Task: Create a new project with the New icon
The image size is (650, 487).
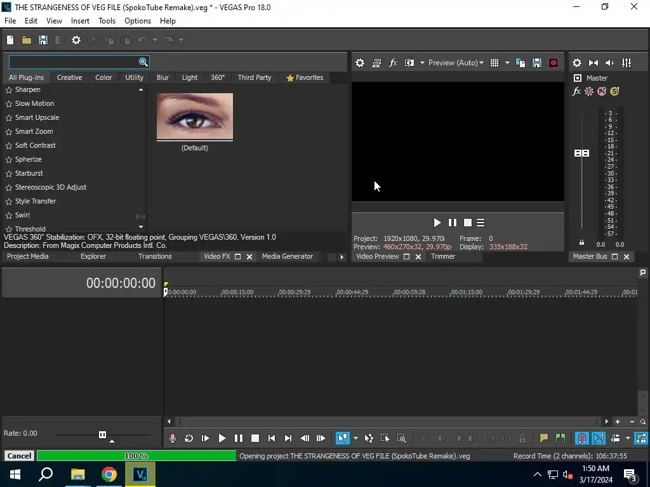Action: pos(10,40)
